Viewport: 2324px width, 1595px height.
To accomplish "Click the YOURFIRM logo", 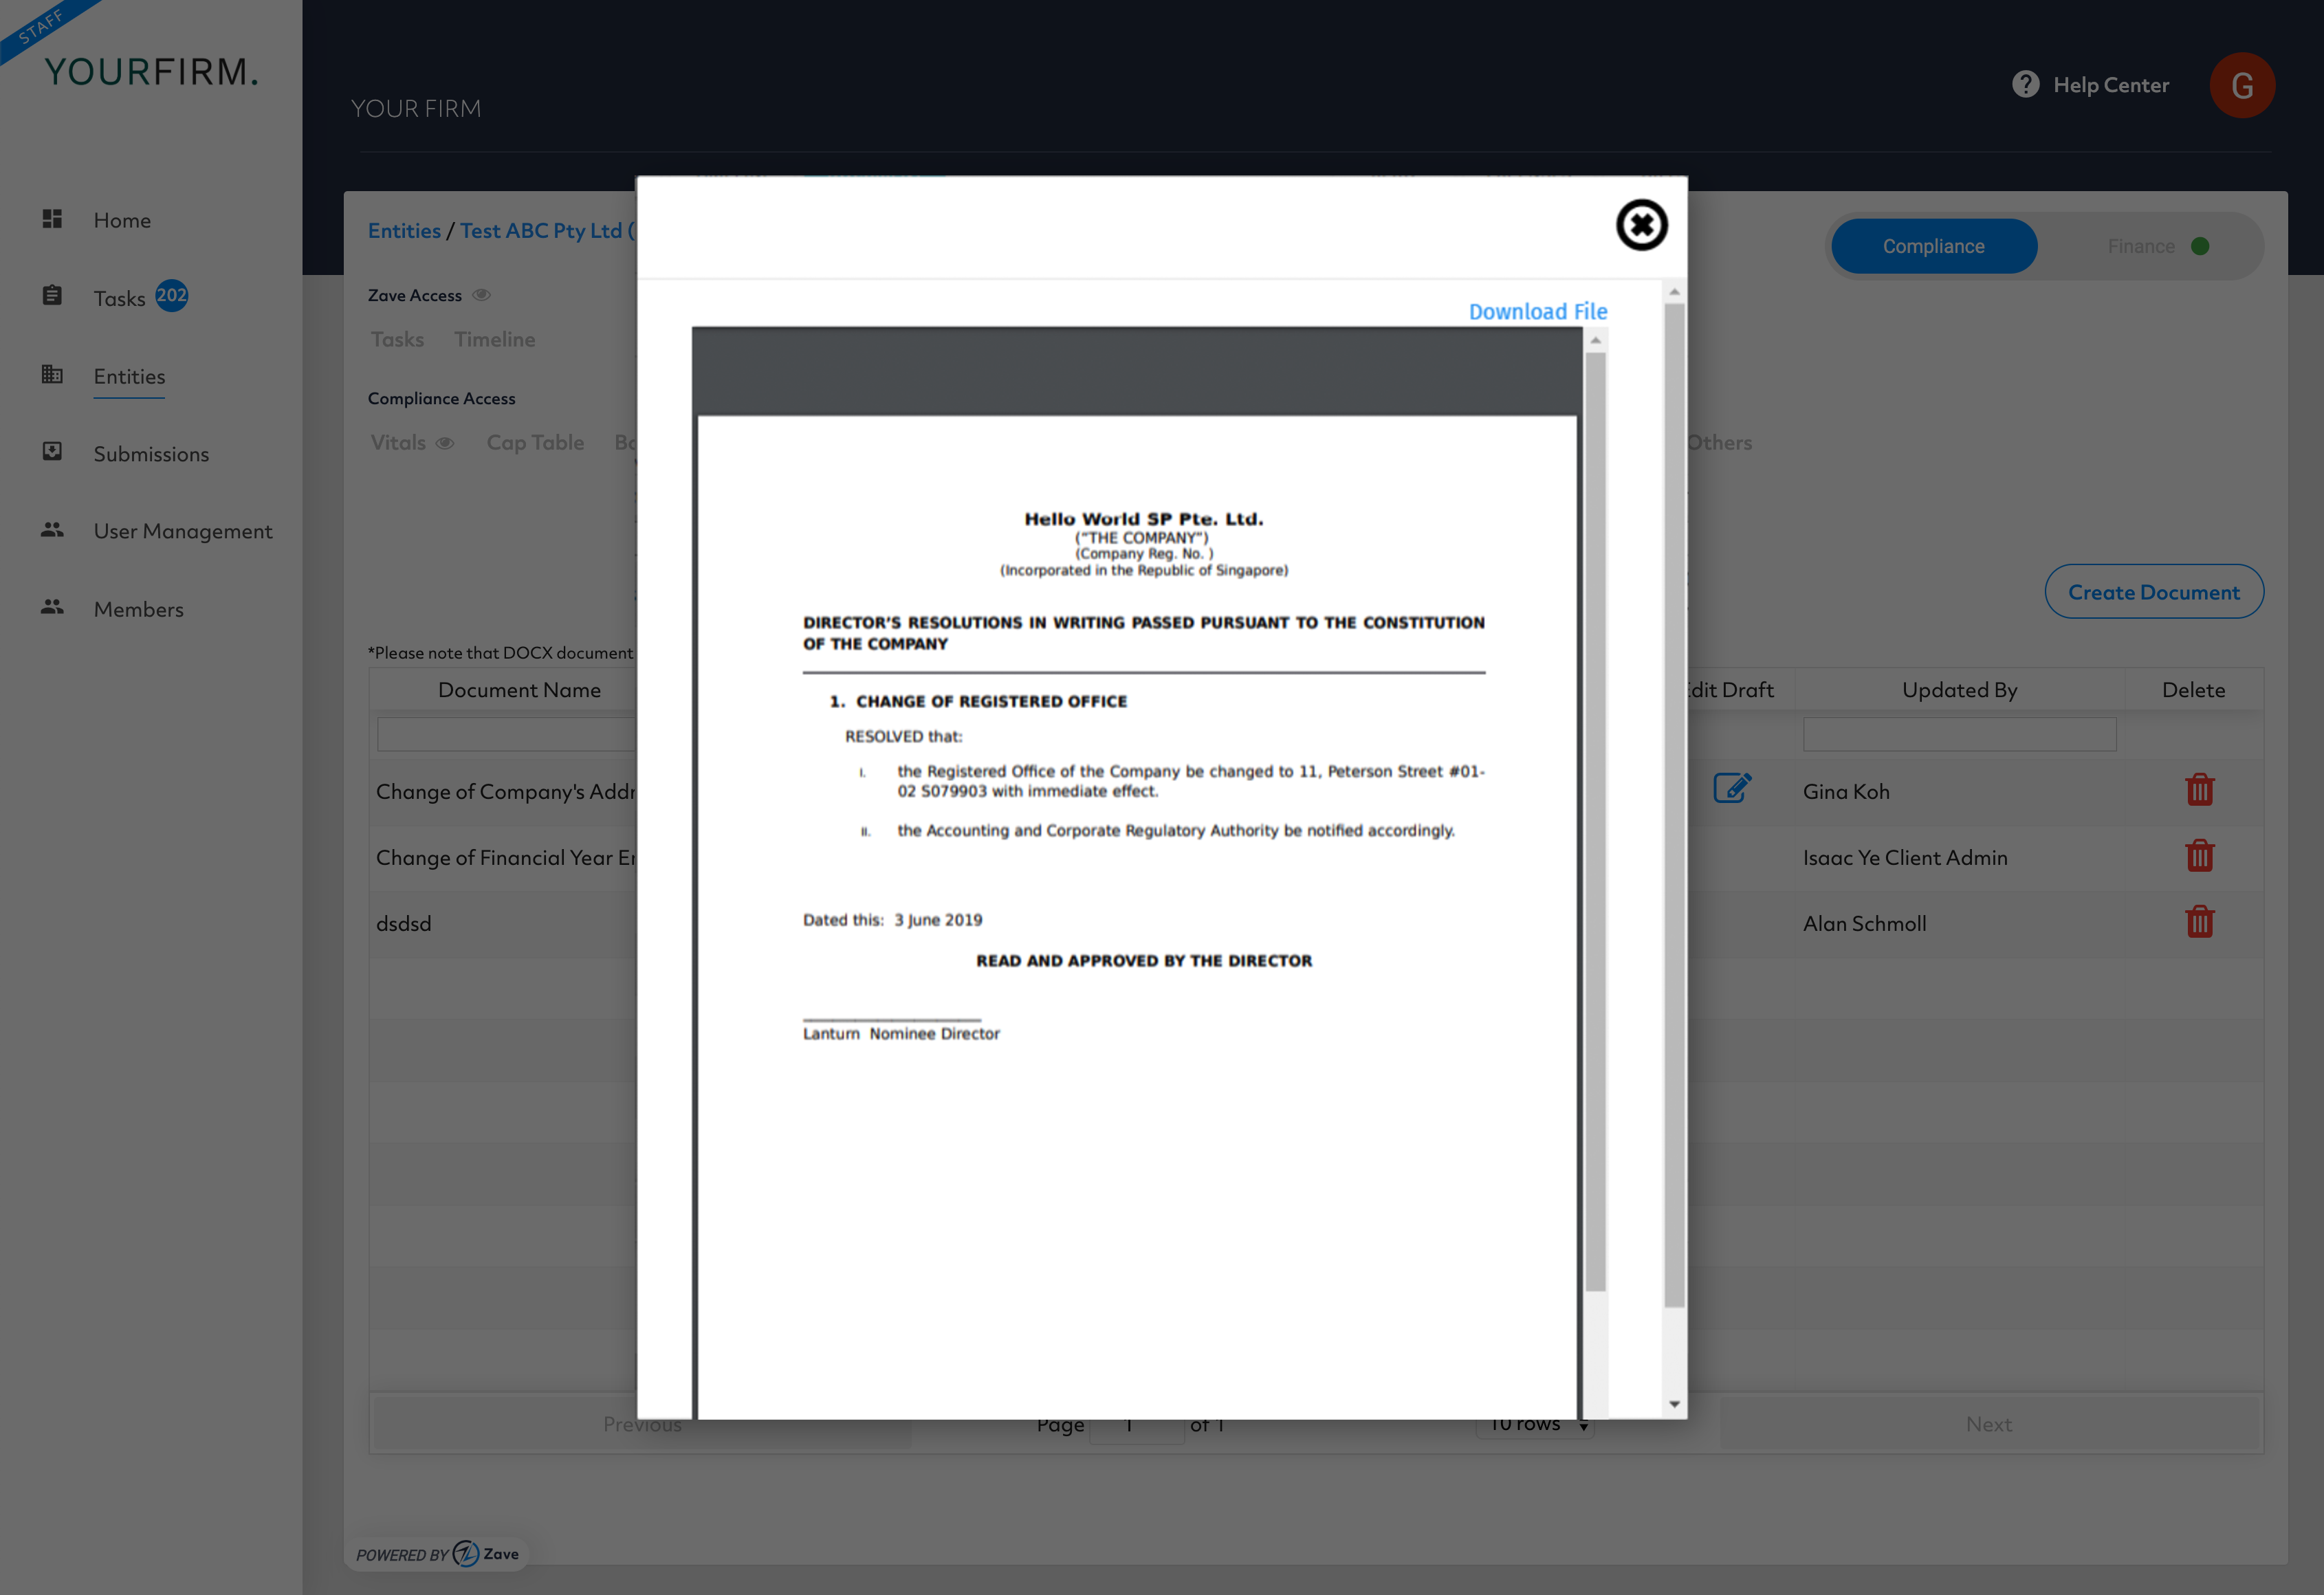I will pyautogui.click(x=151, y=72).
